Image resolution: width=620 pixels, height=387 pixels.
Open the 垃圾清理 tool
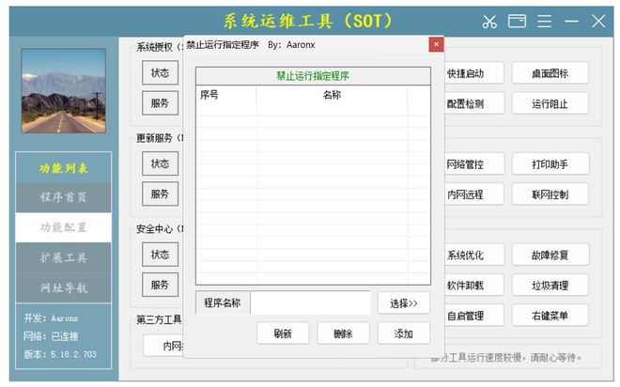[550, 285]
